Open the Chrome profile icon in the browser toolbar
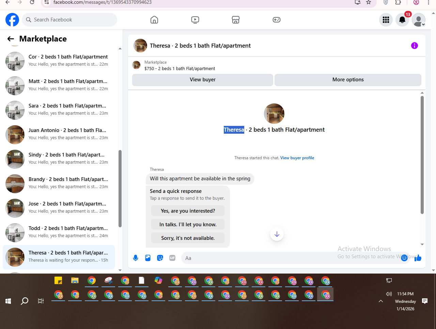 point(416,2)
